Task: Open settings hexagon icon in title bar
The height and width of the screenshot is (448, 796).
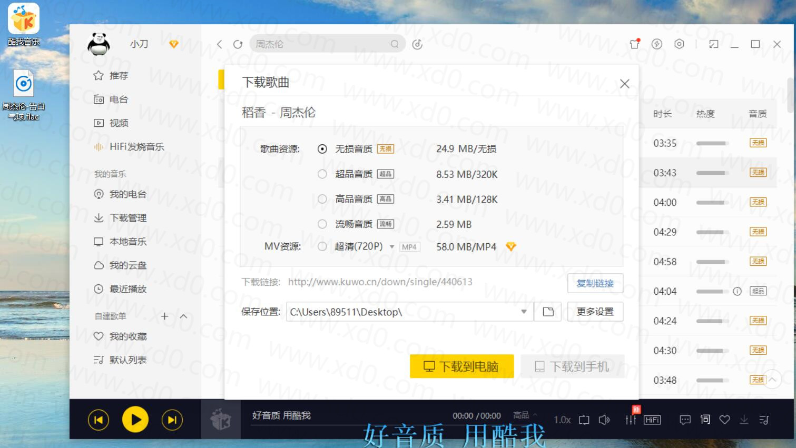Action: point(680,44)
